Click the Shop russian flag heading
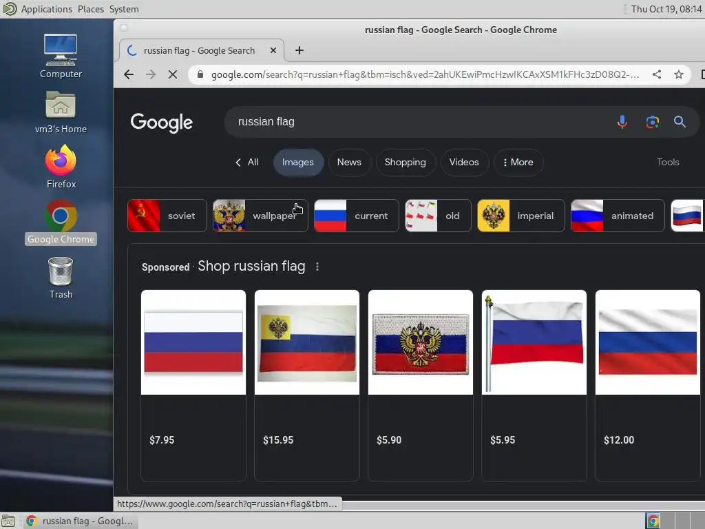705x529 pixels. 251,267
